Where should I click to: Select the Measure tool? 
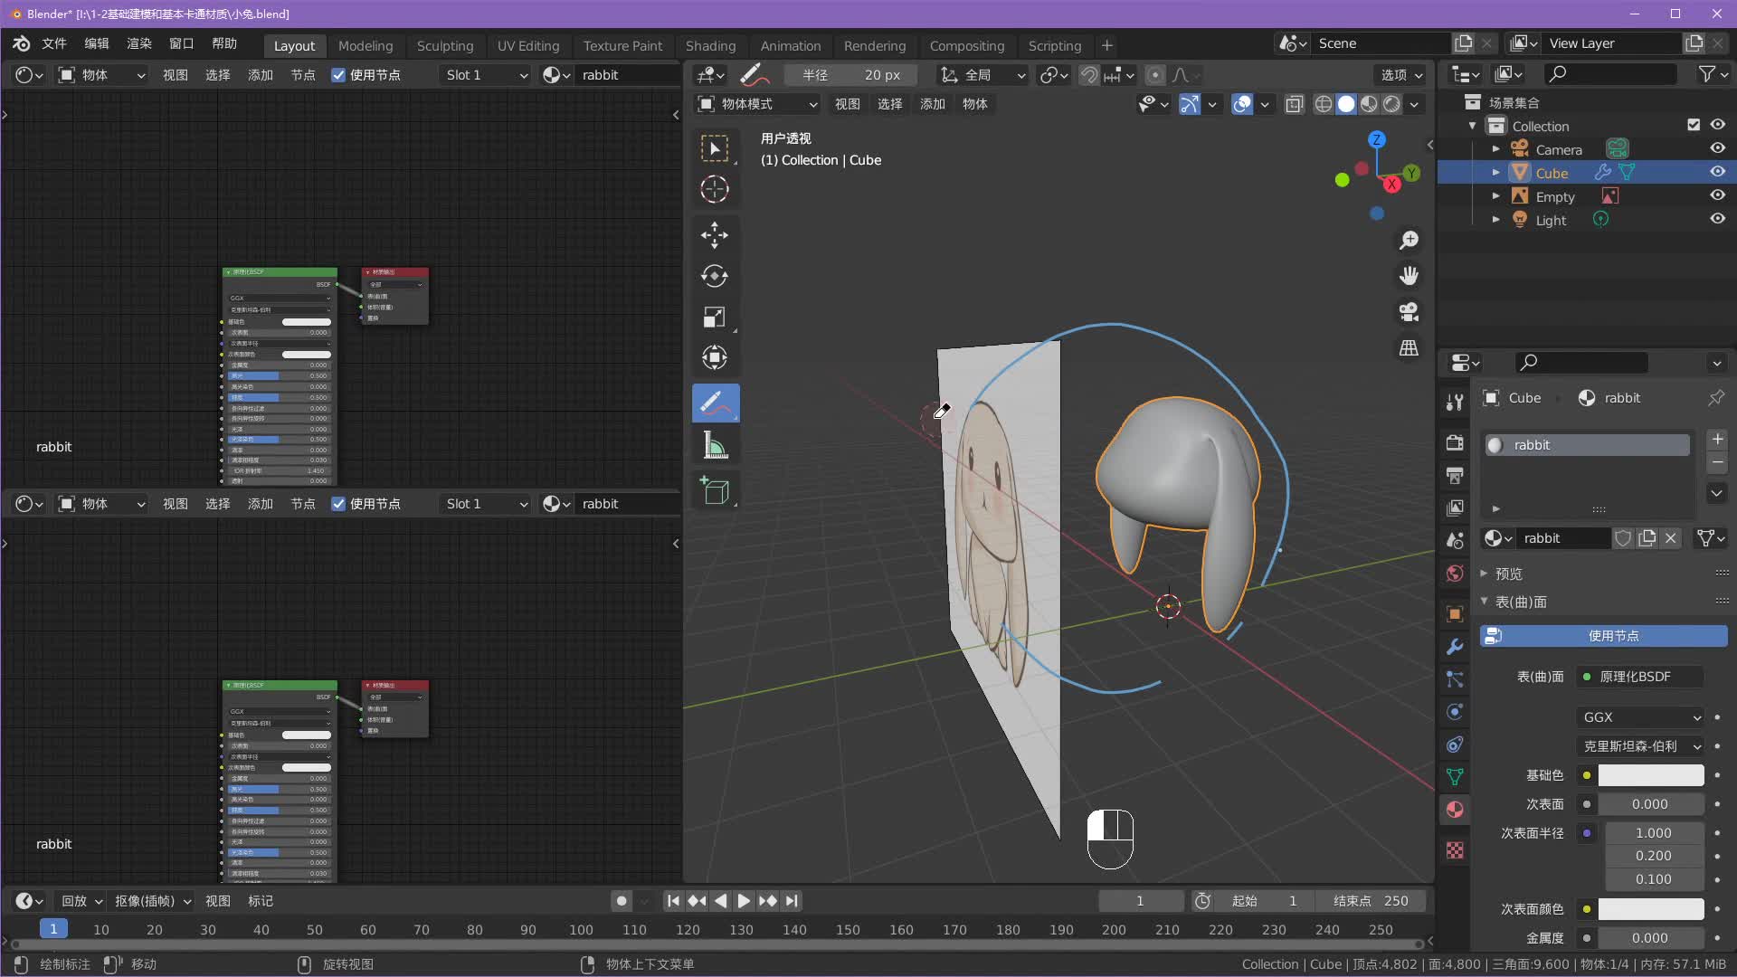(x=715, y=444)
